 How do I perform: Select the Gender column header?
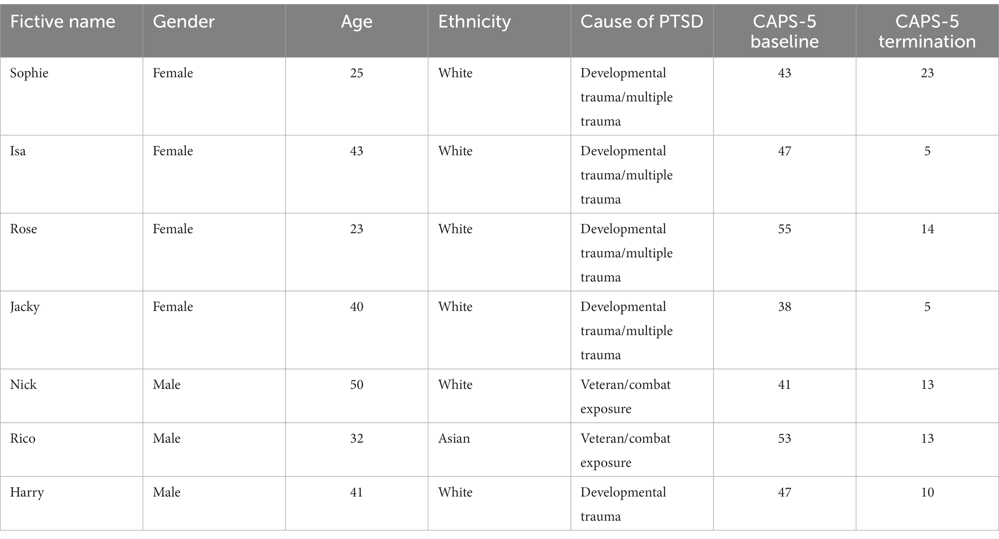[x=184, y=22]
